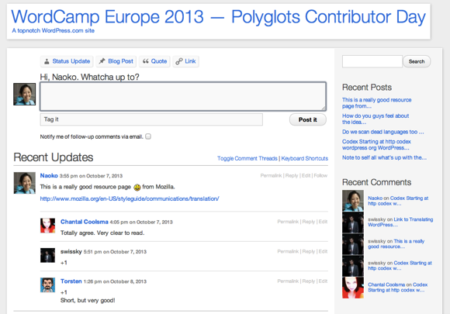Open Naoko's name in Recent Comments
The image size is (450, 314).
(375, 198)
